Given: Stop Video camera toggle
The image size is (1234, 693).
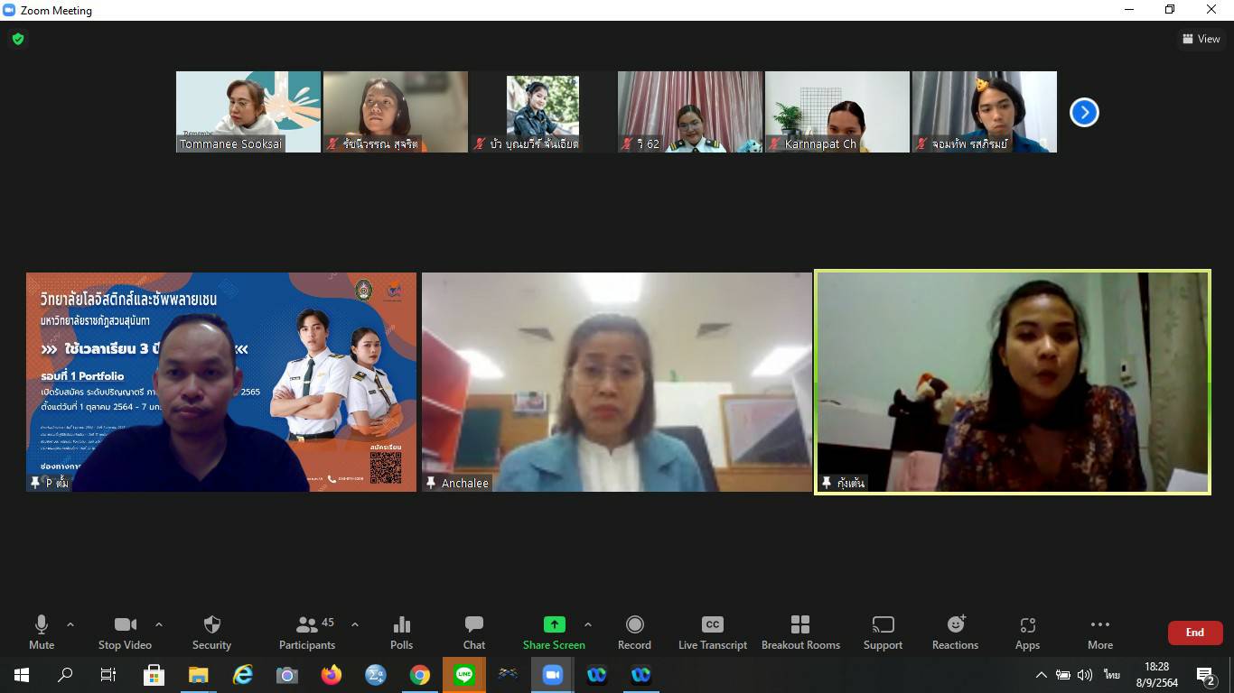Looking at the screenshot, I should (125, 632).
